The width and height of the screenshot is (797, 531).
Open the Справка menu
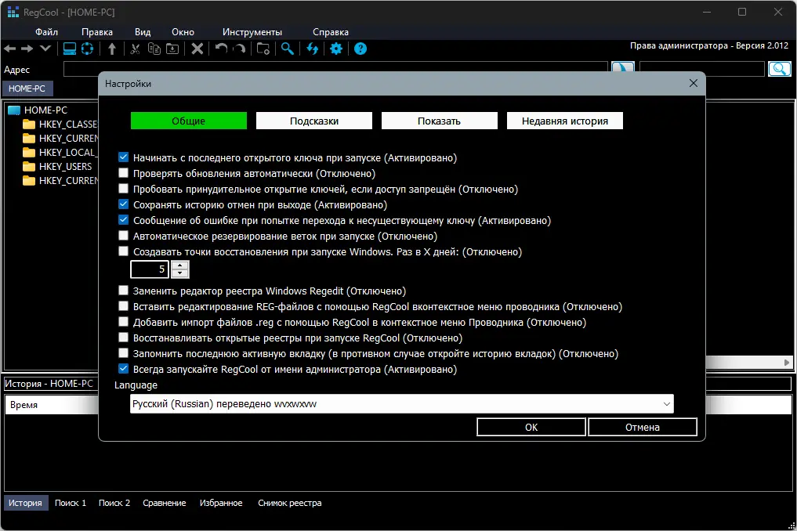tap(331, 32)
